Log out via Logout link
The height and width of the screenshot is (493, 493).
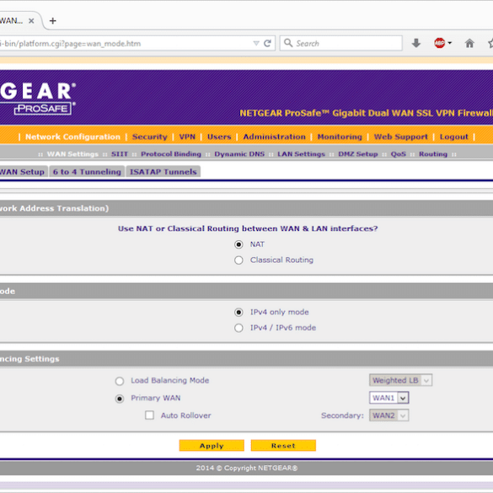(x=453, y=137)
